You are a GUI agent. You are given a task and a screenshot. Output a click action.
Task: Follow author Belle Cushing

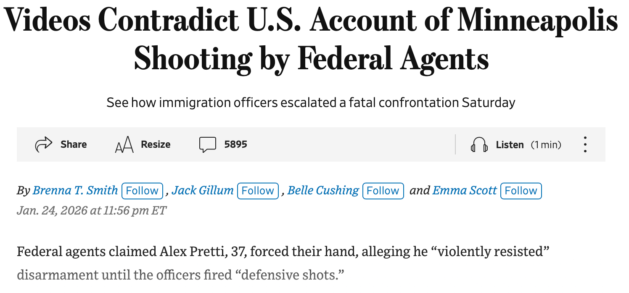coord(383,191)
